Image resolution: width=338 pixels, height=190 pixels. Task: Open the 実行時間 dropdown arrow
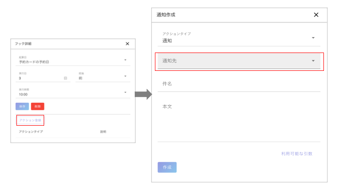[x=125, y=92]
